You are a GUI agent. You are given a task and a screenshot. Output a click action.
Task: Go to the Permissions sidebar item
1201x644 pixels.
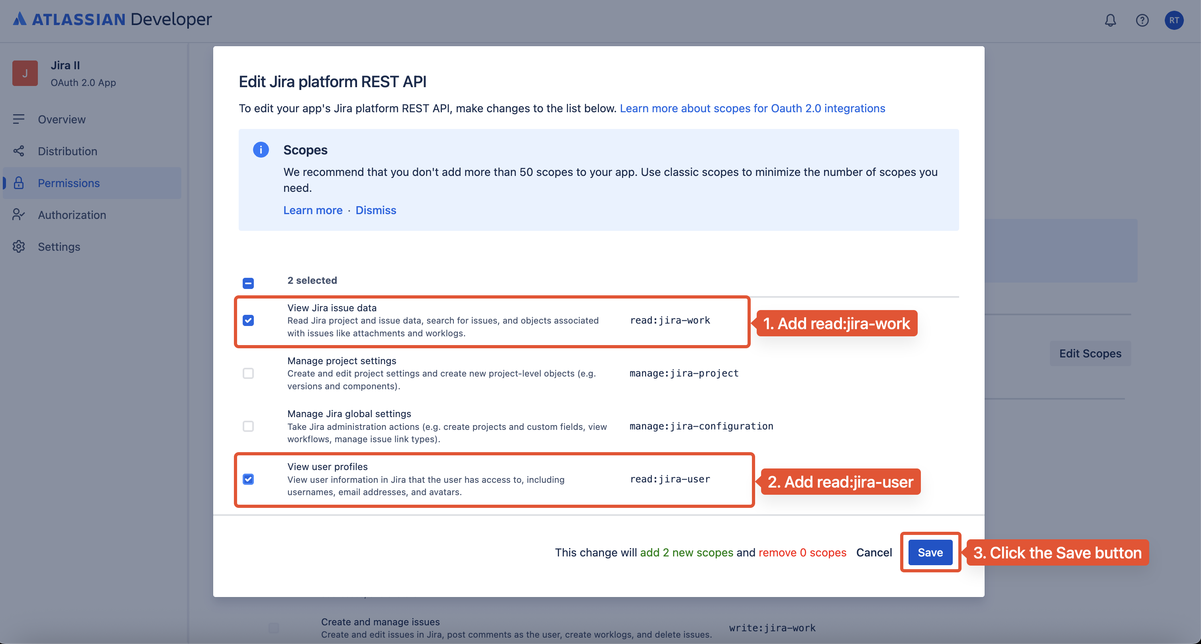pos(69,183)
